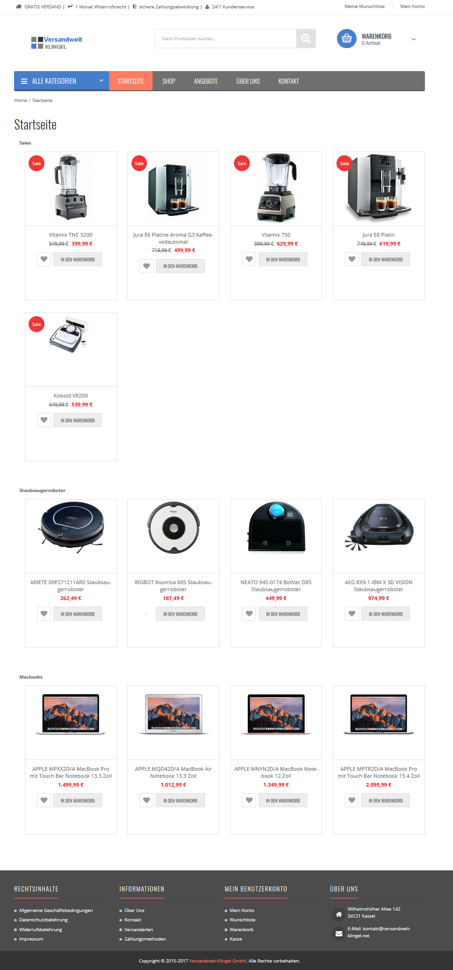Image resolution: width=453 pixels, height=970 pixels.
Task: Click the magnifier search icon
Action: (x=306, y=39)
